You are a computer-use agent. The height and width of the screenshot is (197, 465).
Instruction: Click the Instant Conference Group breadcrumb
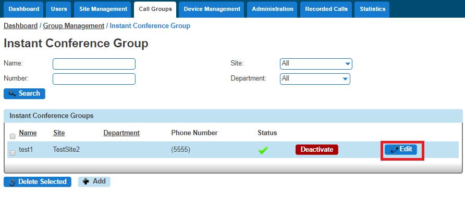click(150, 26)
